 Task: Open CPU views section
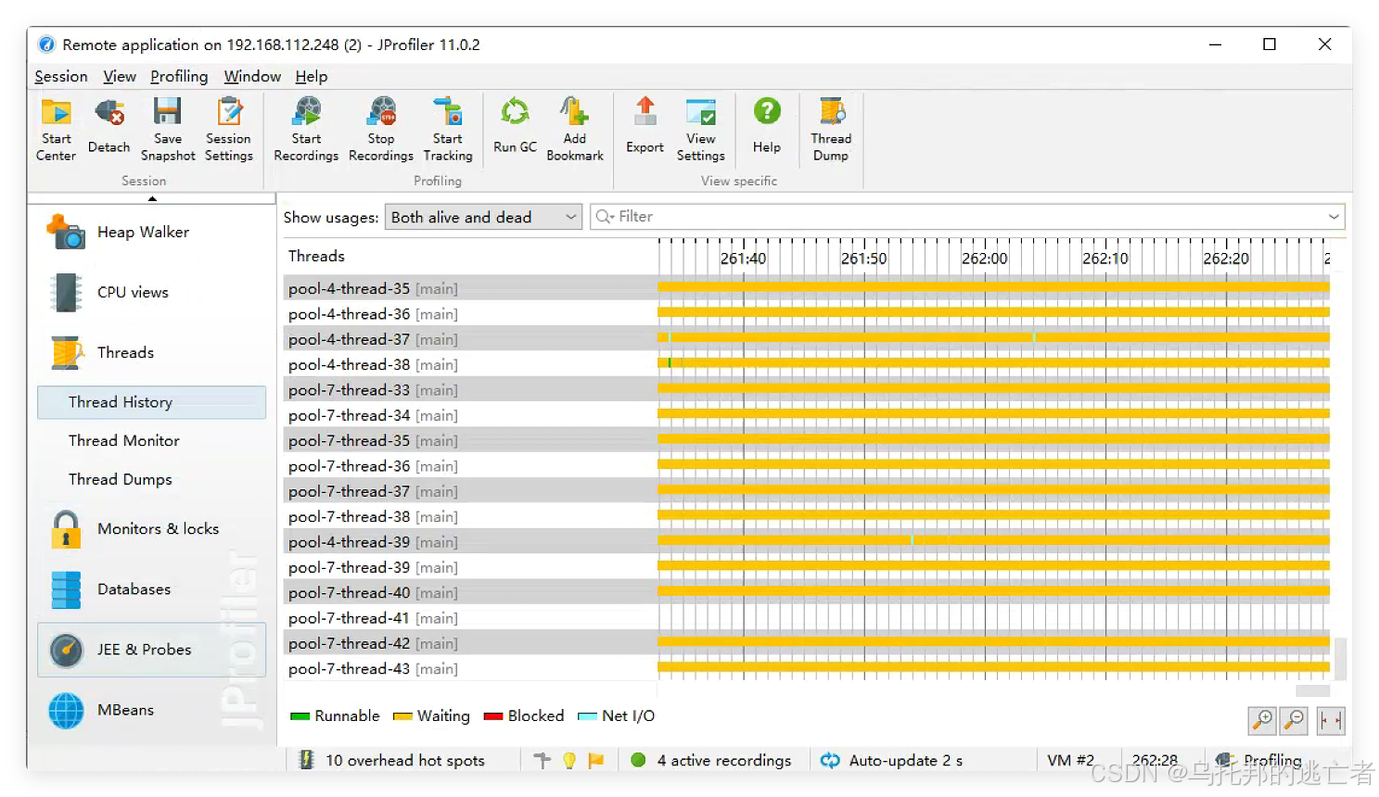152,292
